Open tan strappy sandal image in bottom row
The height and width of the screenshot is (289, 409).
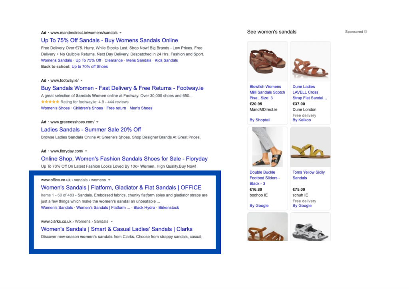point(267,226)
